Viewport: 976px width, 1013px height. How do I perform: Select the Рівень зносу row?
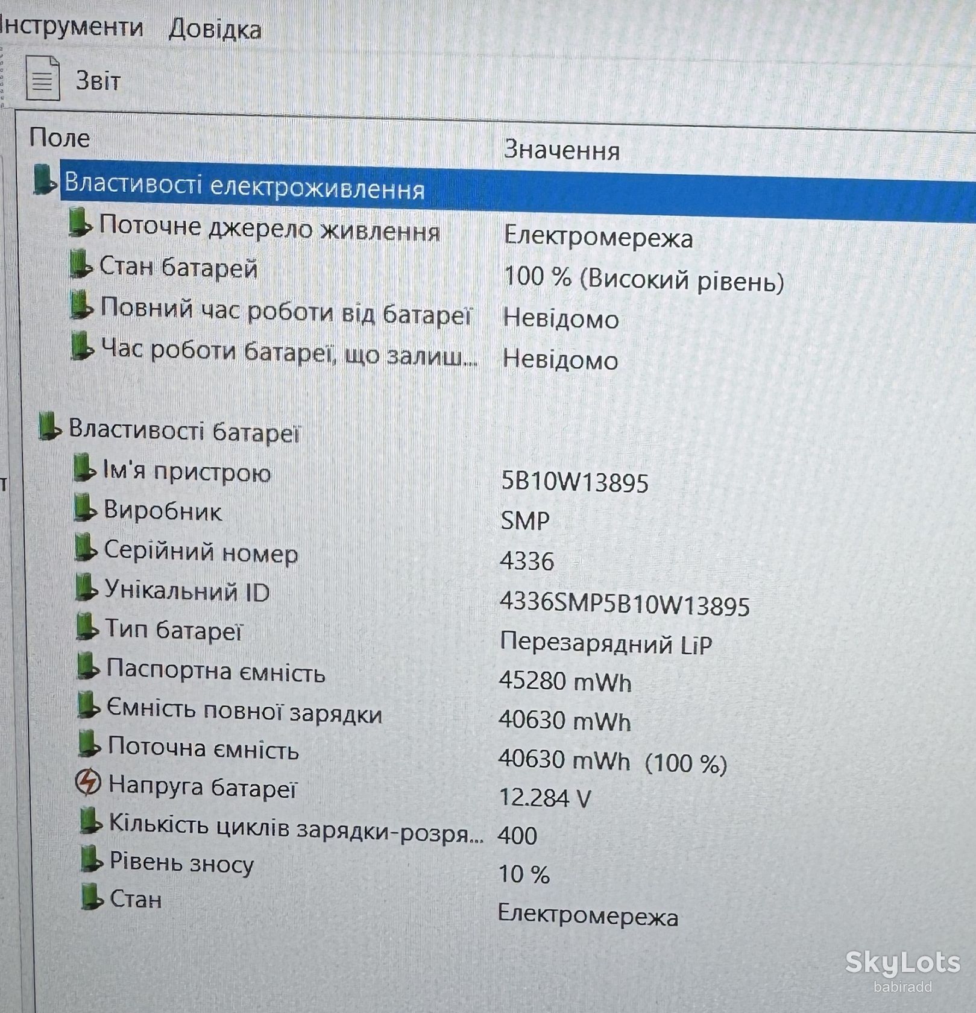[x=182, y=863]
